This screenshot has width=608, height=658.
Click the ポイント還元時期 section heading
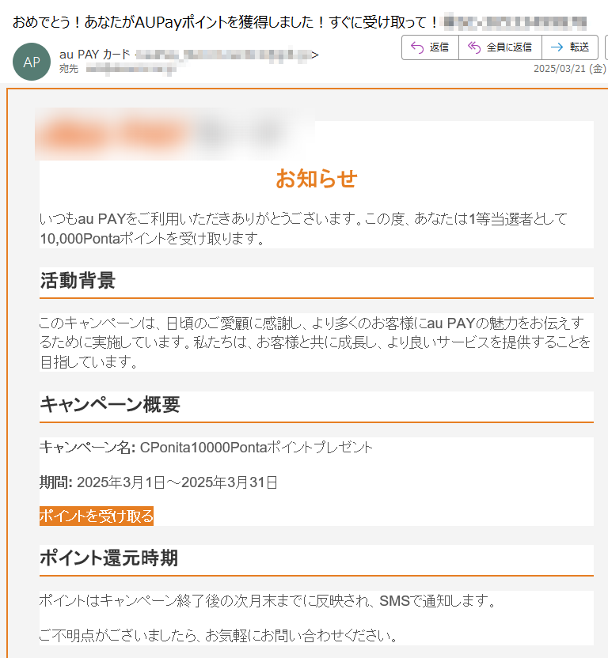pos(108,558)
